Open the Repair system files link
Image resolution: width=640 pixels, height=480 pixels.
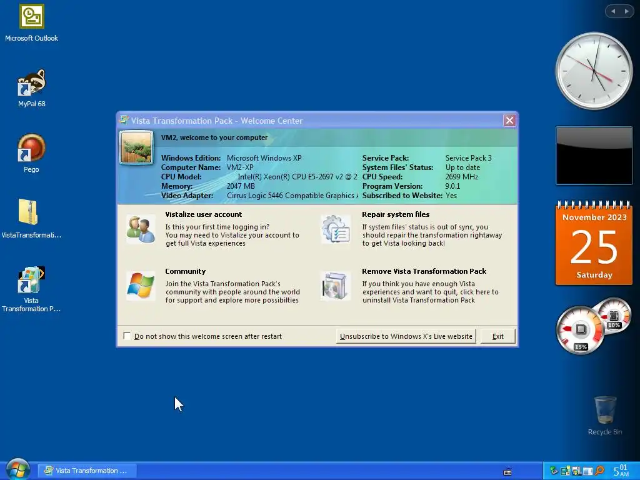coord(396,214)
